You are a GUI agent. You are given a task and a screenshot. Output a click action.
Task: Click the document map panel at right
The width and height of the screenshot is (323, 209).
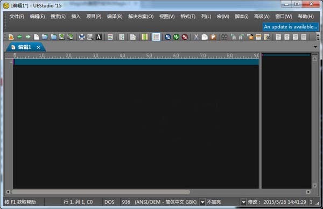tap(286, 121)
